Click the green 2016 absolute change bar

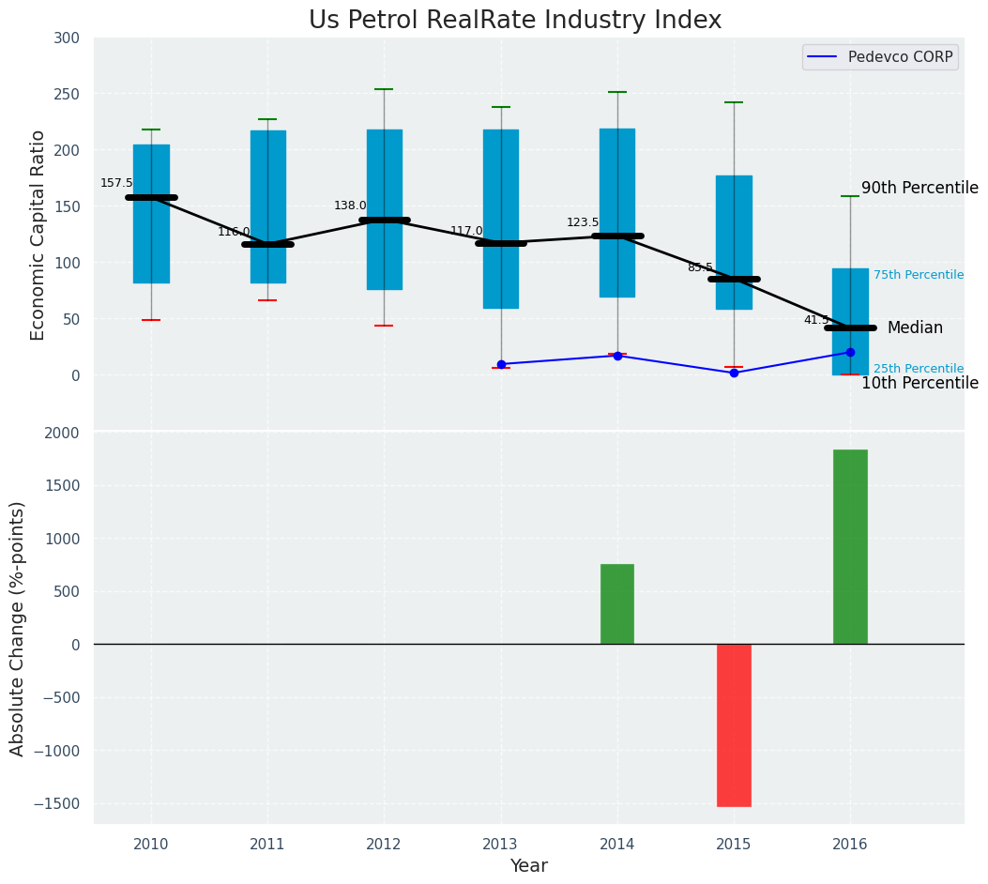pos(850,546)
